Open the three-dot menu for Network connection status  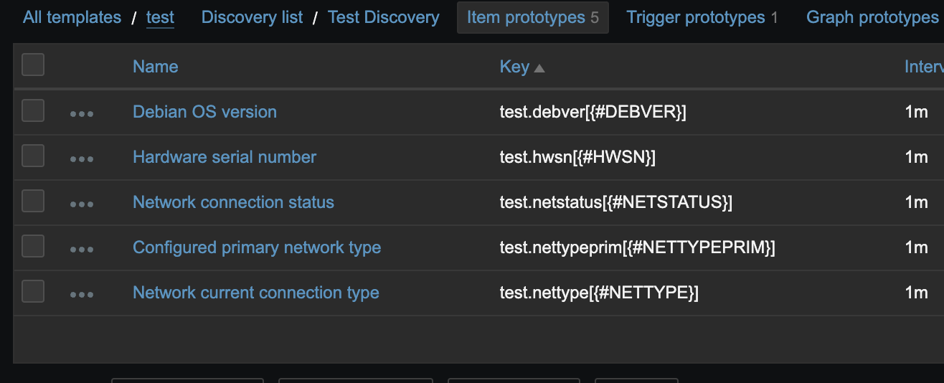click(x=82, y=204)
